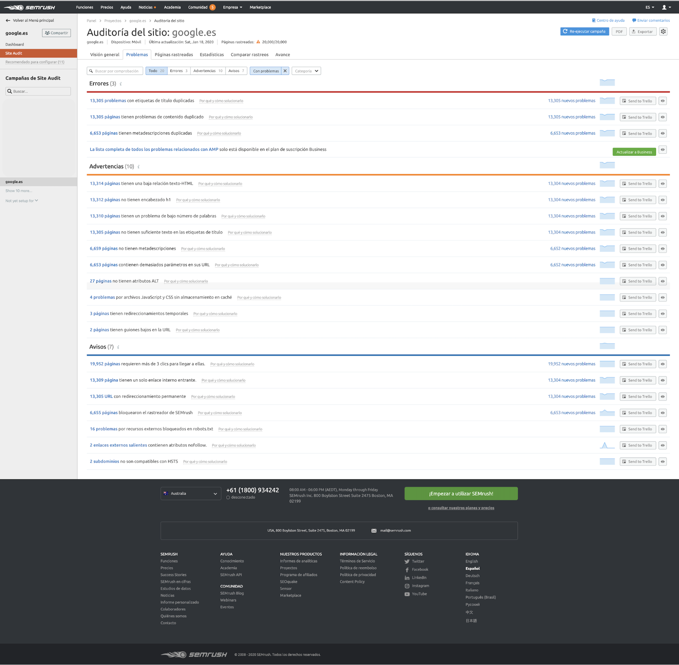
Task: Filter by the Advertencias tab
Action: pyautogui.click(x=208, y=71)
